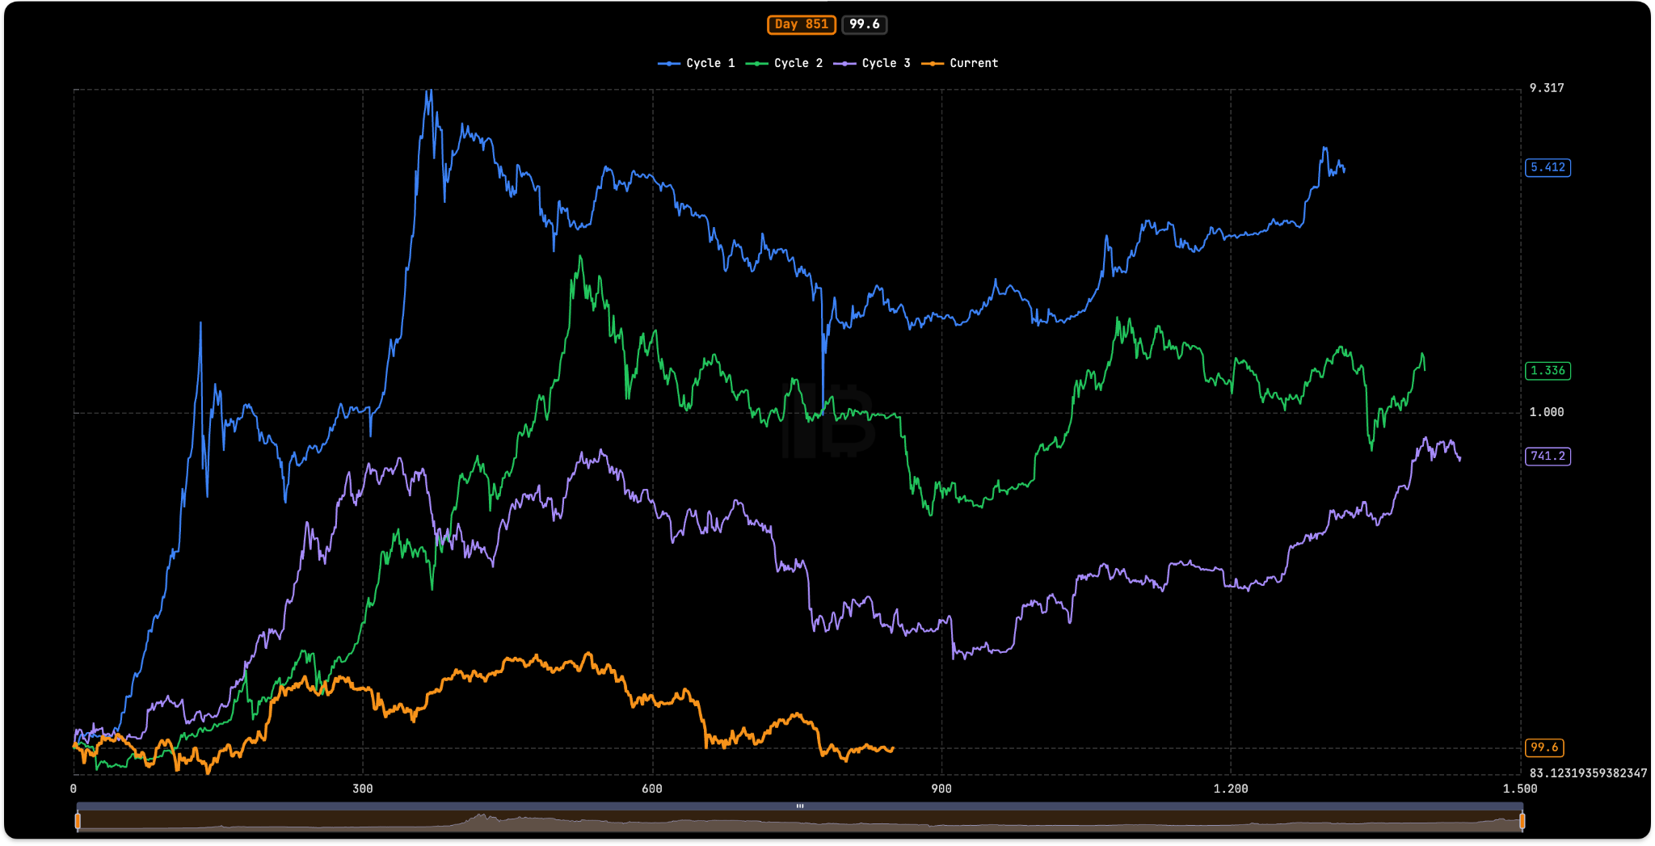Click the 900 tick label on x-axis

(x=941, y=789)
